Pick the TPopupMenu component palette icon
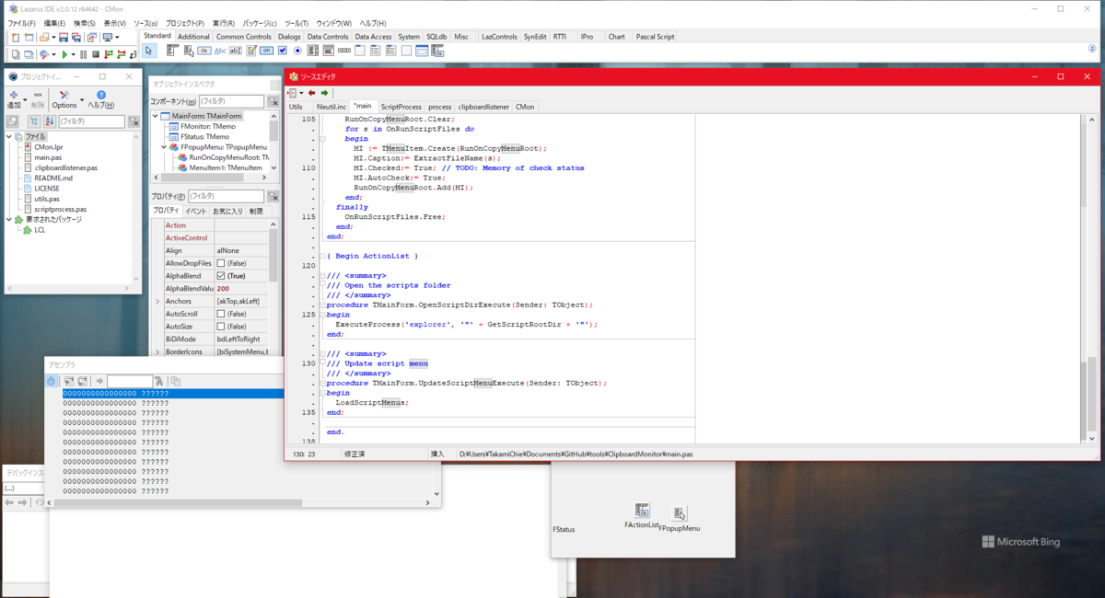The height and width of the screenshot is (598, 1105). pos(189,51)
